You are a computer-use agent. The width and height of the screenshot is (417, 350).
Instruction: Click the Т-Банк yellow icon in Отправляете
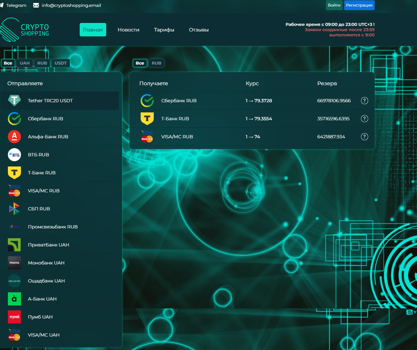[x=14, y=173]
